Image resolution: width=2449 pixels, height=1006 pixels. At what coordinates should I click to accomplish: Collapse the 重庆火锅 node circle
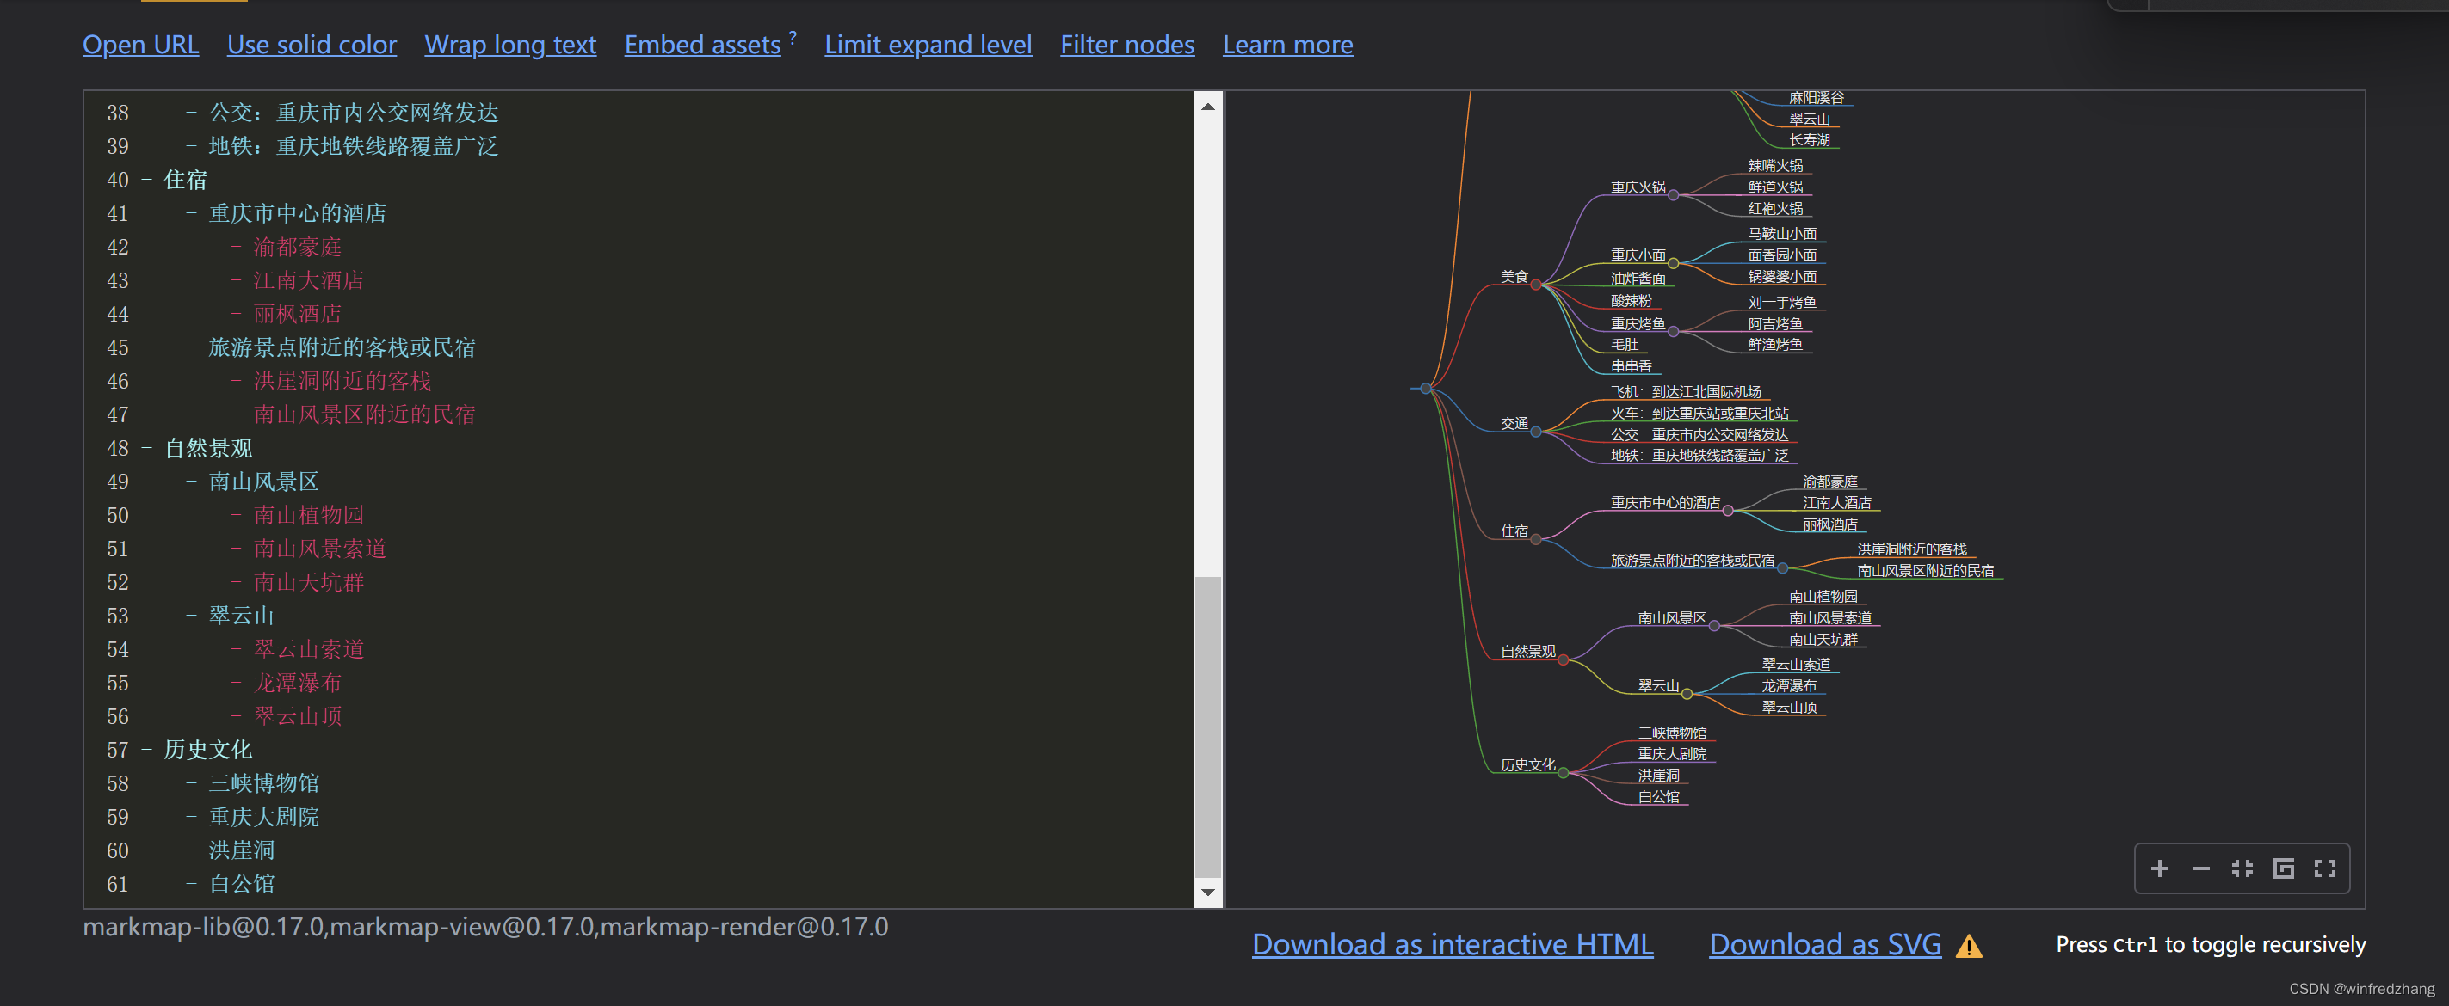1673,194
